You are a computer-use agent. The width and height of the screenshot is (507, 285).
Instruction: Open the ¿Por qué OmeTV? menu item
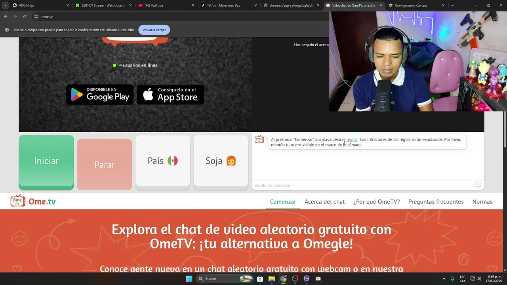coord(376,201)
